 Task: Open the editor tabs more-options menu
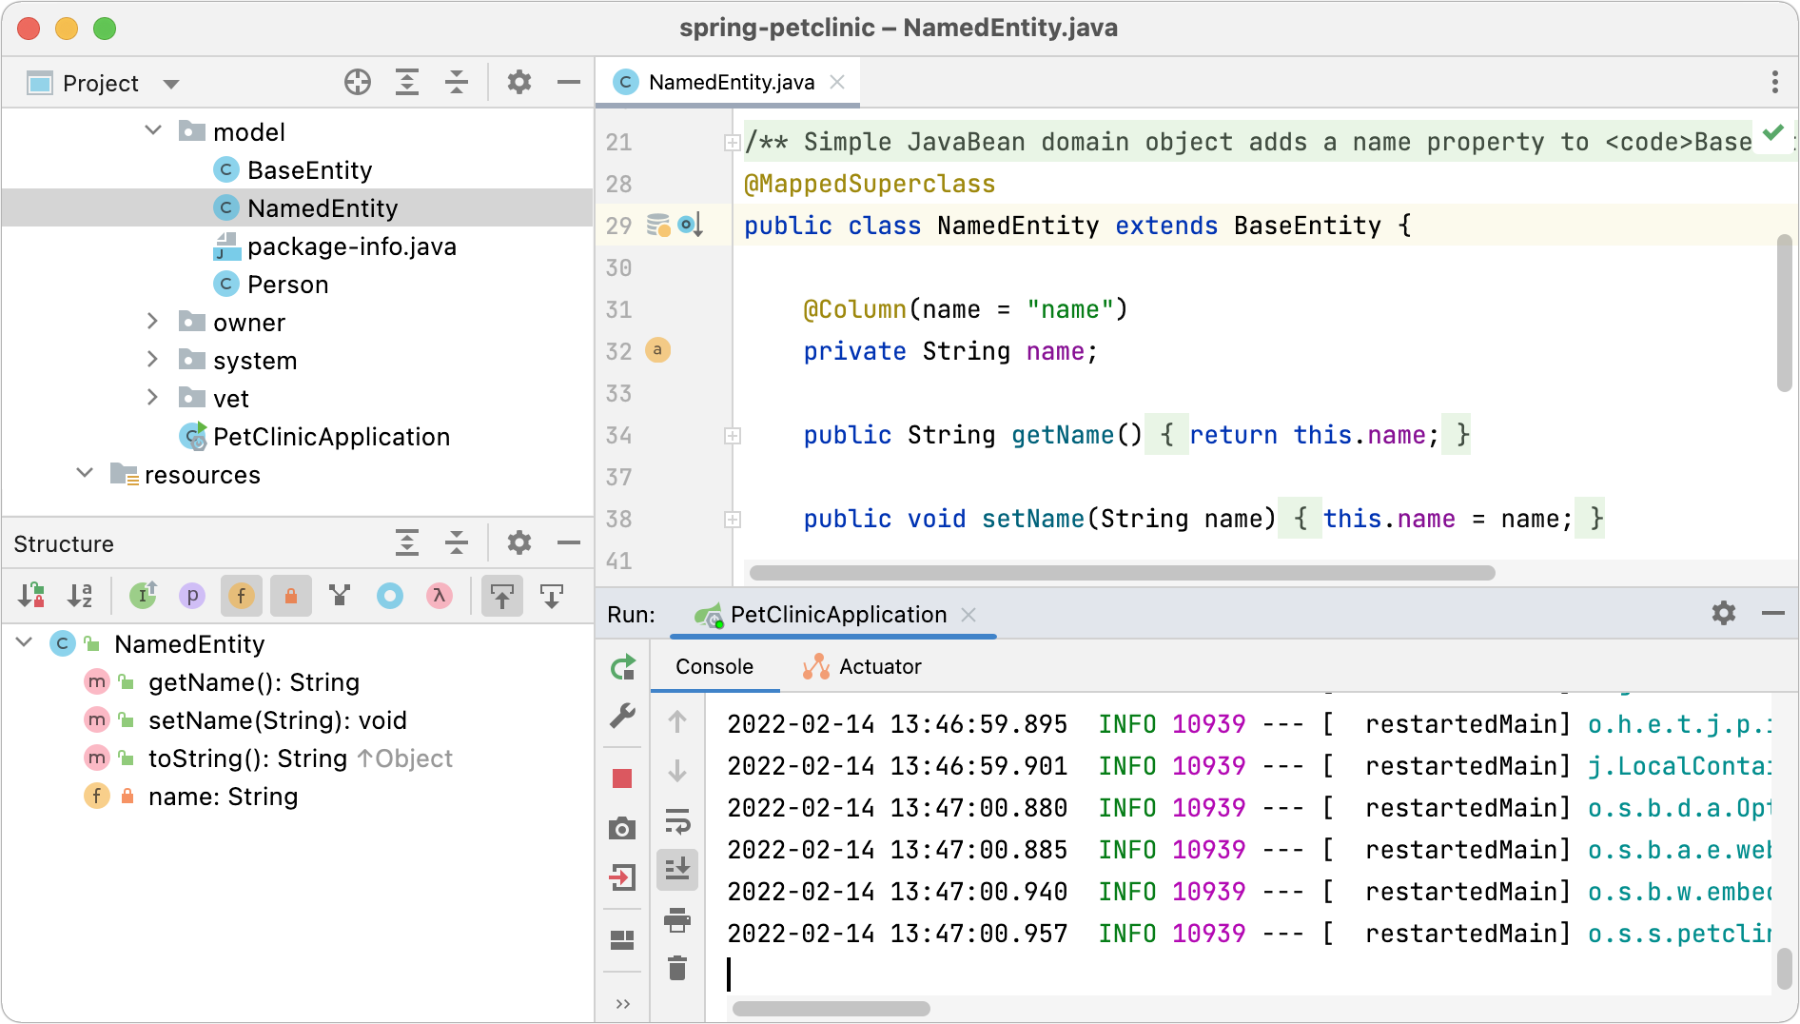point(1775,82)
